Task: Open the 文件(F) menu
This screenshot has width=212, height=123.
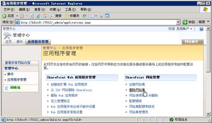Action: [x=9, y=10]
